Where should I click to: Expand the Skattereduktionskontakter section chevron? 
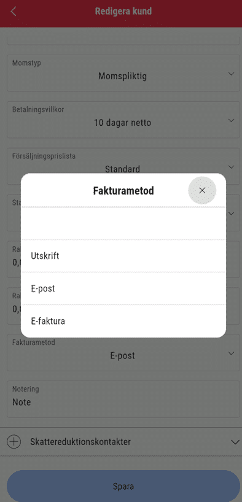[x=235, y=442]
